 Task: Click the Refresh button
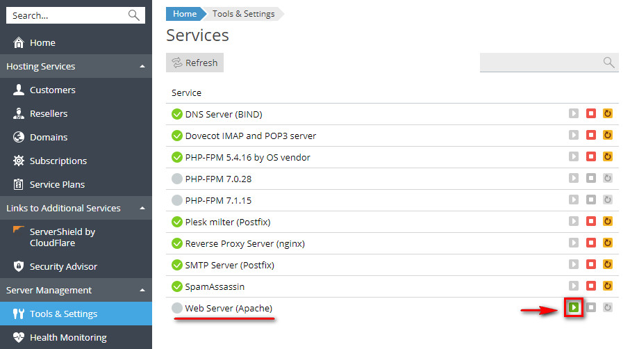[x=194, y=63]
